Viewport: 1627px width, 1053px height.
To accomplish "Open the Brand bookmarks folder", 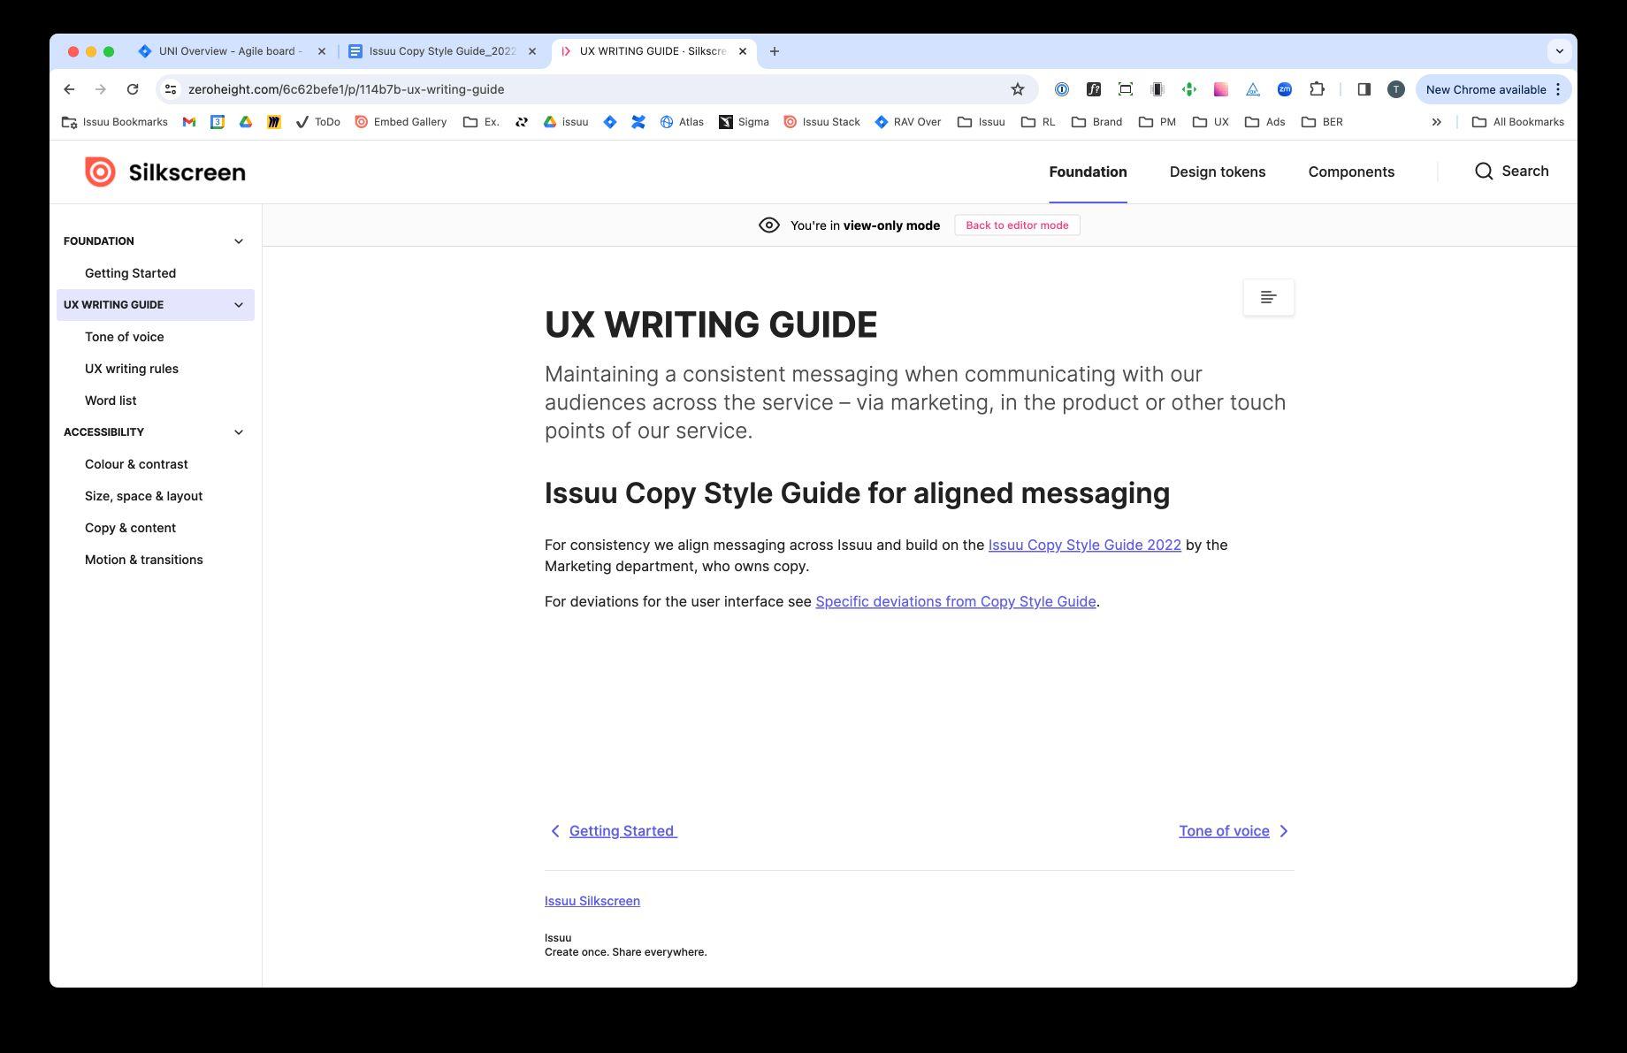I will click(1097, 122).
